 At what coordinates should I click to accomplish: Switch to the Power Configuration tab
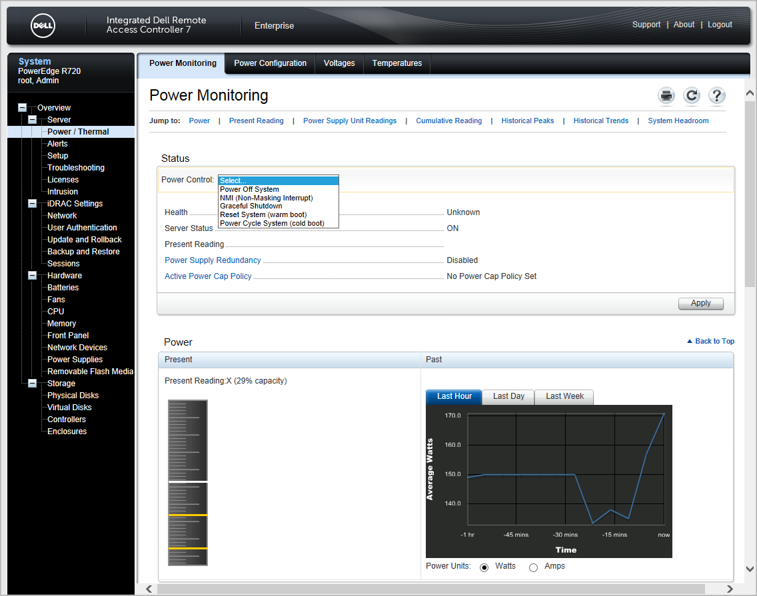click(270, 63)
